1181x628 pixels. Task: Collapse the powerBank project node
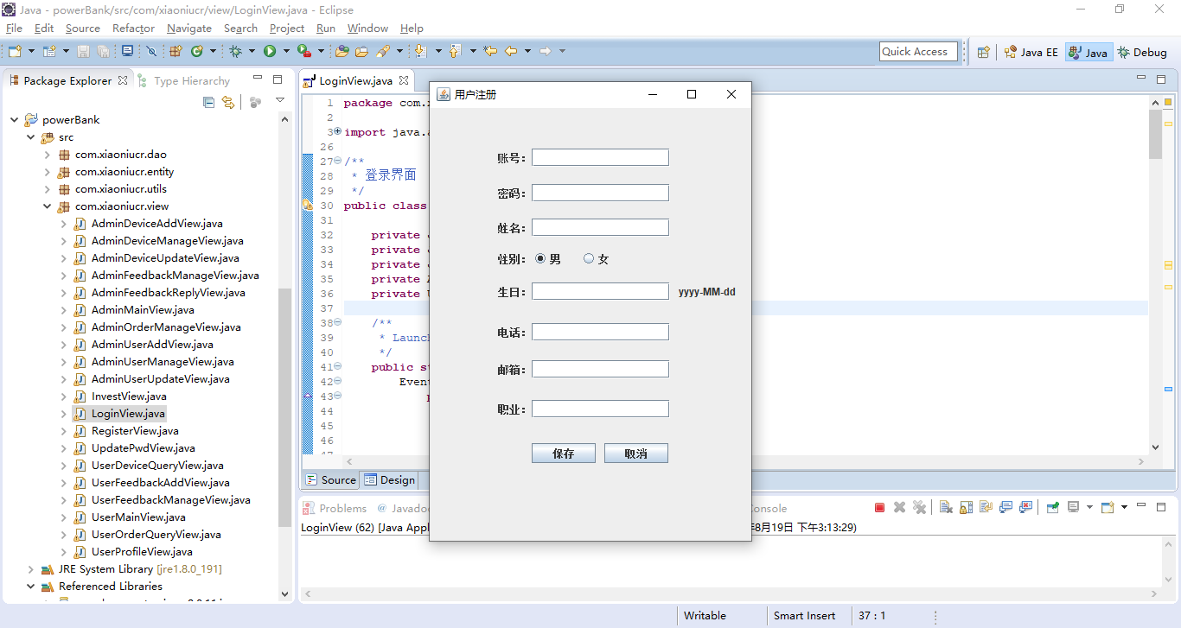coord(15,120)
